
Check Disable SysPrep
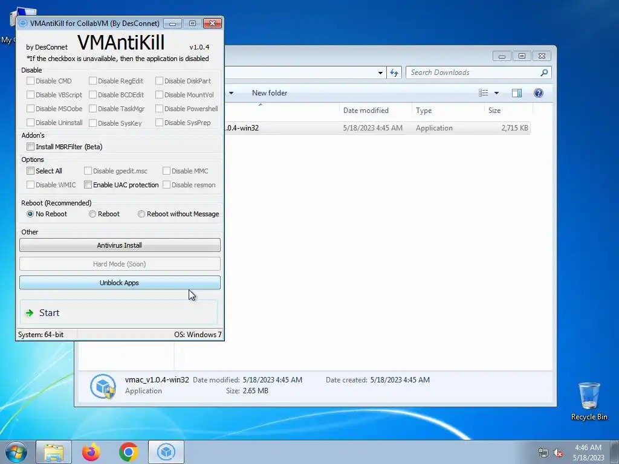tap(159, 123)
